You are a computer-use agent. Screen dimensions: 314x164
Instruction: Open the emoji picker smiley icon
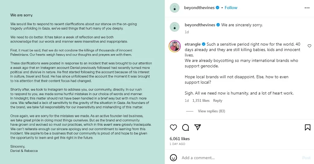coord(173,158)
